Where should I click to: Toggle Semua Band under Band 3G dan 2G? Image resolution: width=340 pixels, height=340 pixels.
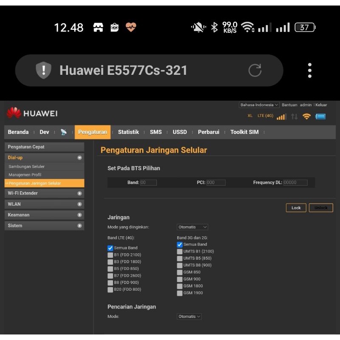pos(179,244)
